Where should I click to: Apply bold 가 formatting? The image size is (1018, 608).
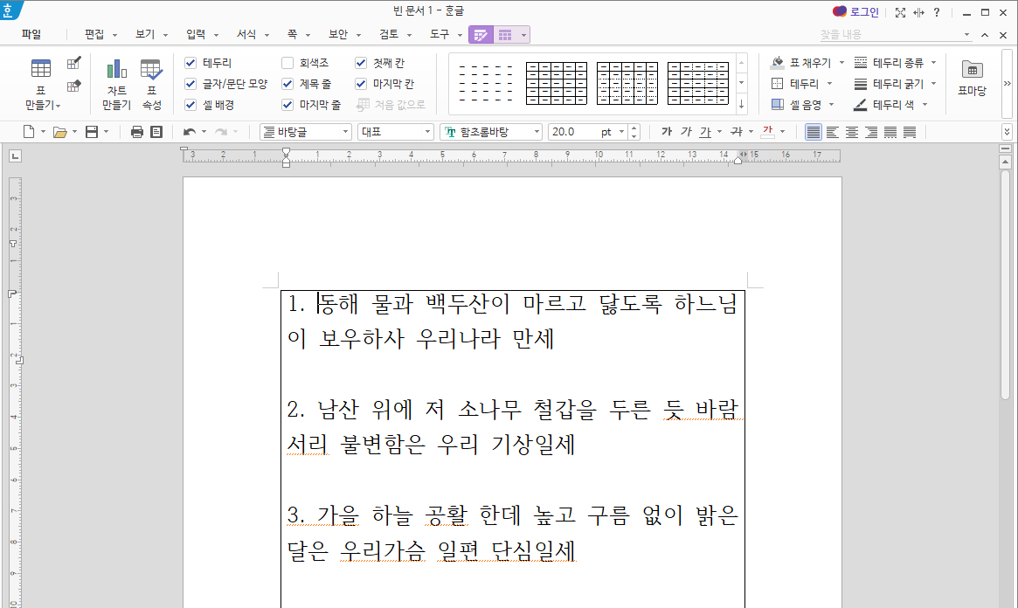click(x=666, y=132)
